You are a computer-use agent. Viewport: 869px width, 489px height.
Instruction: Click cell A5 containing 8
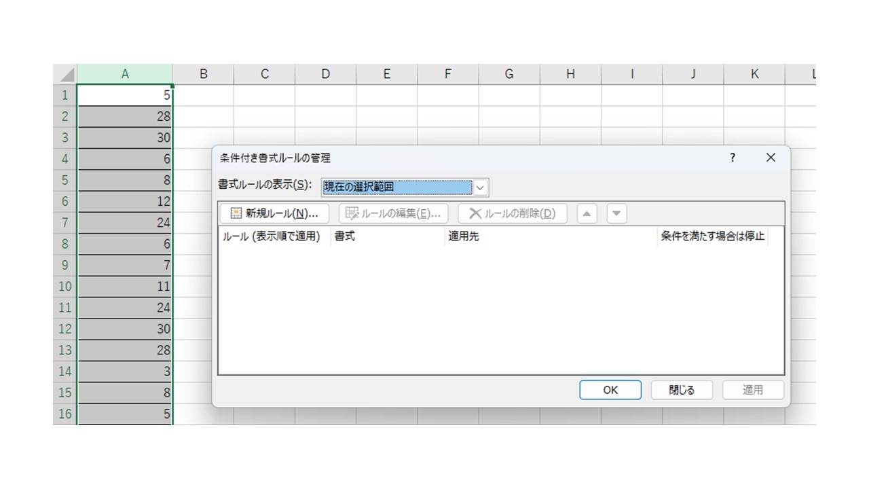[125, 180]
